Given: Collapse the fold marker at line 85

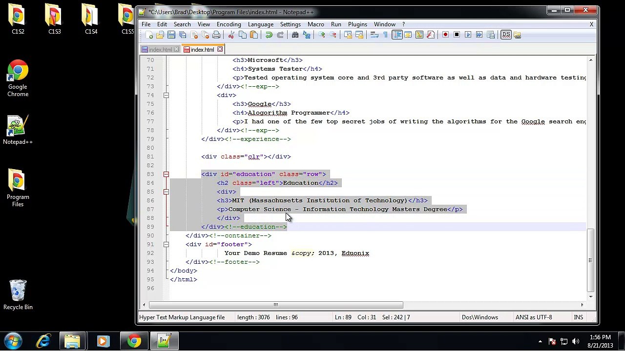Looking at the screenshot, I should (166, 192).
